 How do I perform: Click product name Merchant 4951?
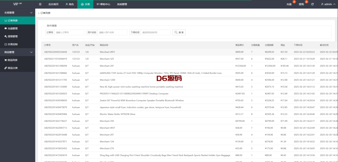tap(107, 52)
